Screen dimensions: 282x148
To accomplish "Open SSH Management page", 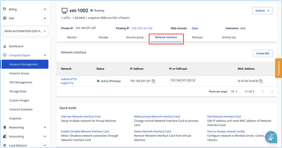I will (21, 82).
